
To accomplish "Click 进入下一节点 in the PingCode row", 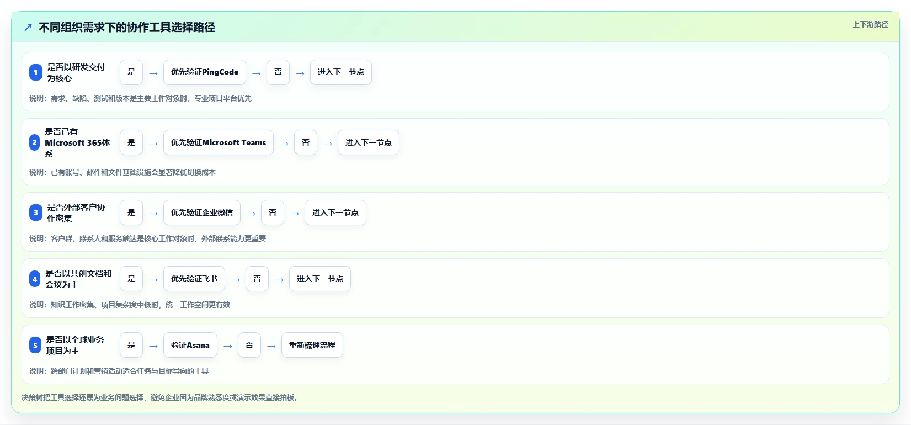I will (341, 72).
